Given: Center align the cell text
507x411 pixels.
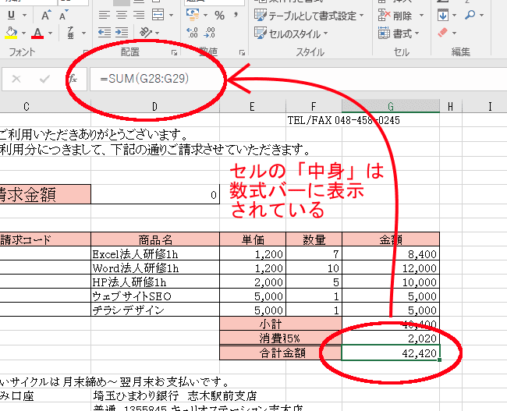Looking at the screenshot, I should coord(122,15).
